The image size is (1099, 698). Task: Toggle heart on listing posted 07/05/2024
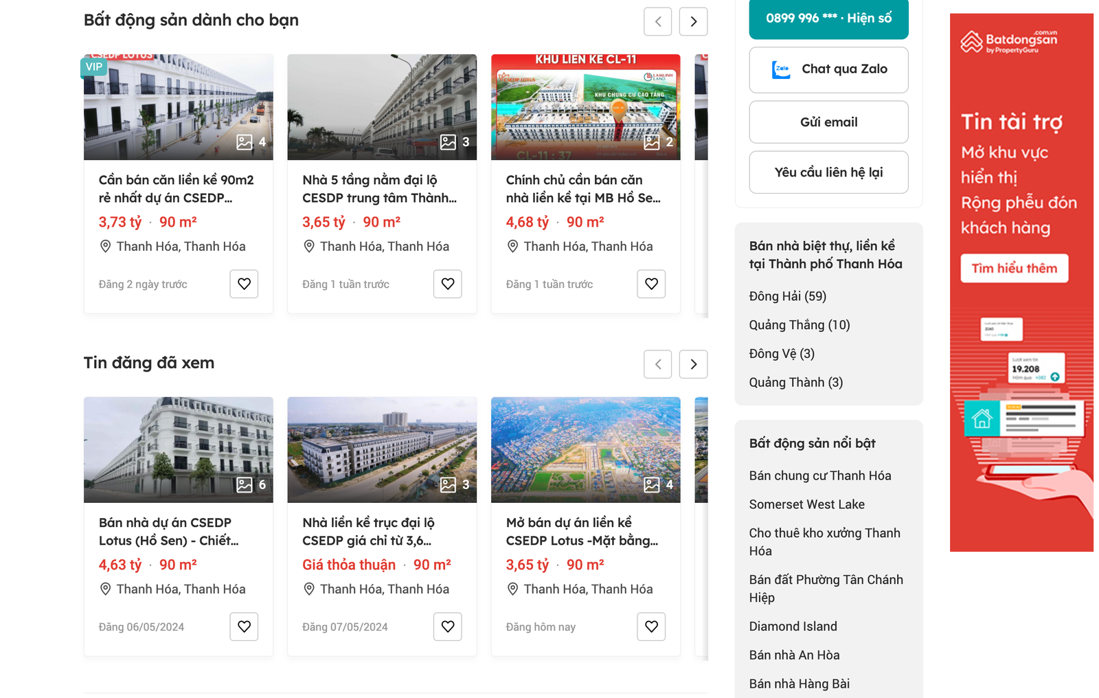pyautogui.click(x=447, y=627)
